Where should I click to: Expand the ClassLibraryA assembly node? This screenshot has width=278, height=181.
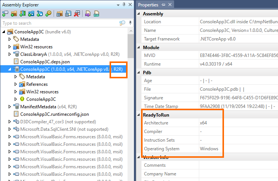[10, 54]
